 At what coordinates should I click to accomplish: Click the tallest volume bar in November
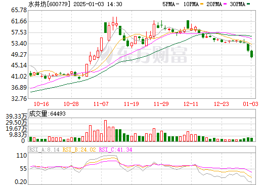pyautogui.click(x=106, y=131)
